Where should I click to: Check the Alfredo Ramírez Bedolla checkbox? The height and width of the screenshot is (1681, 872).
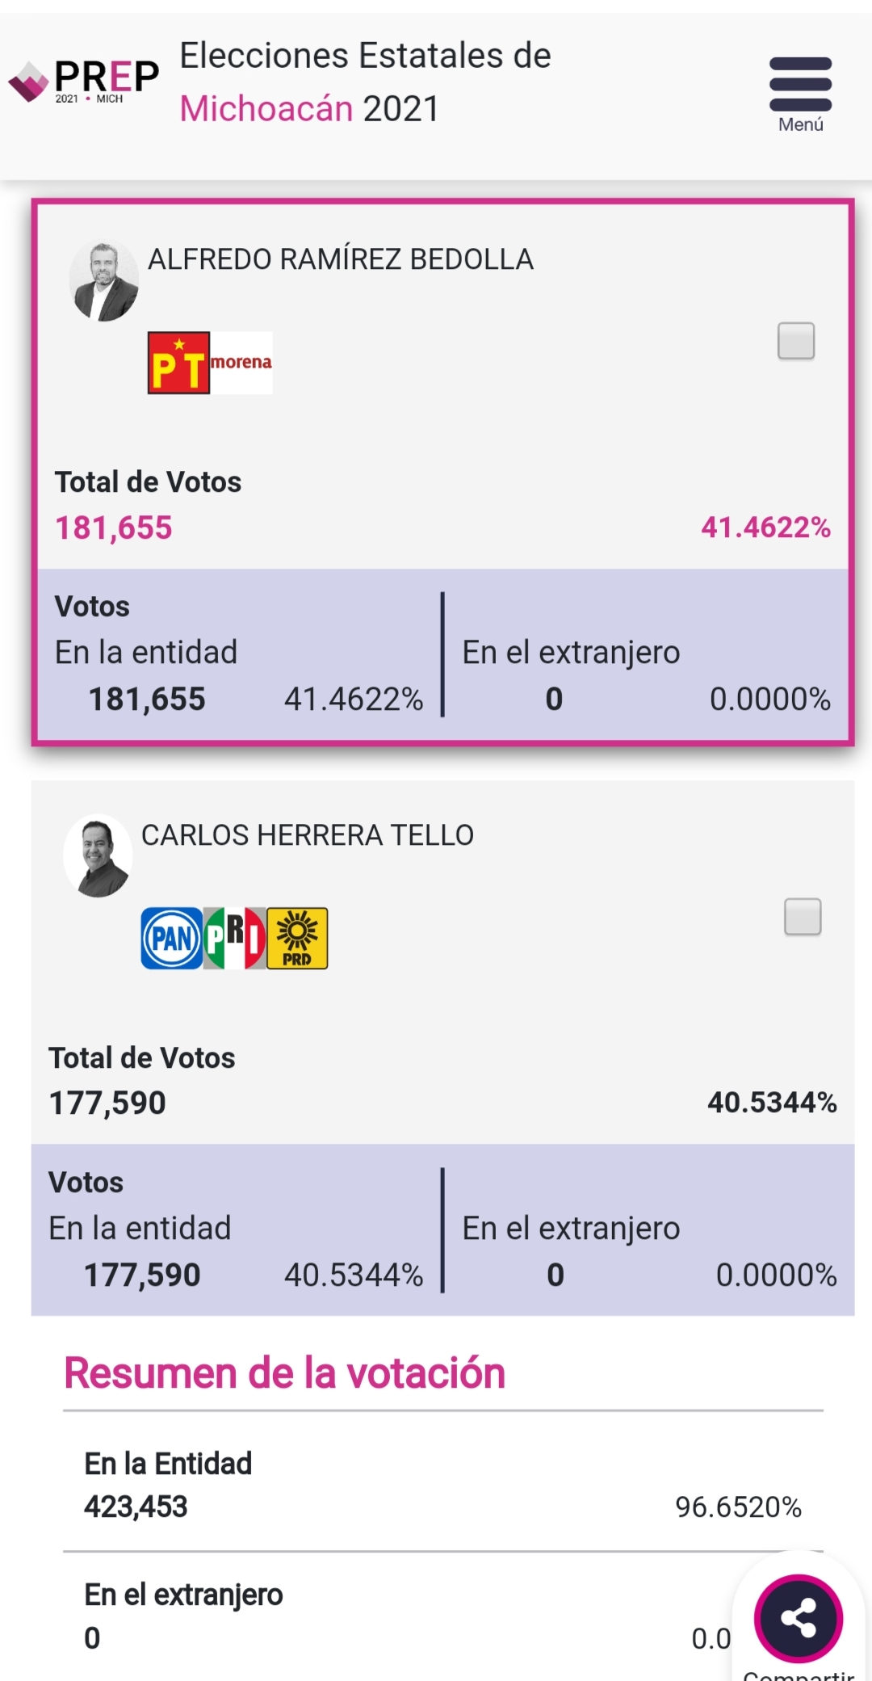pos(796,341)
